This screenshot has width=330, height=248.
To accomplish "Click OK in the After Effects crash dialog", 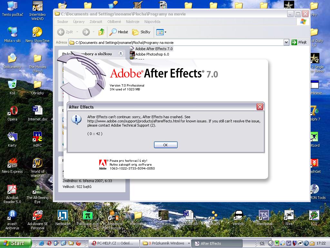I will (166, 145).
